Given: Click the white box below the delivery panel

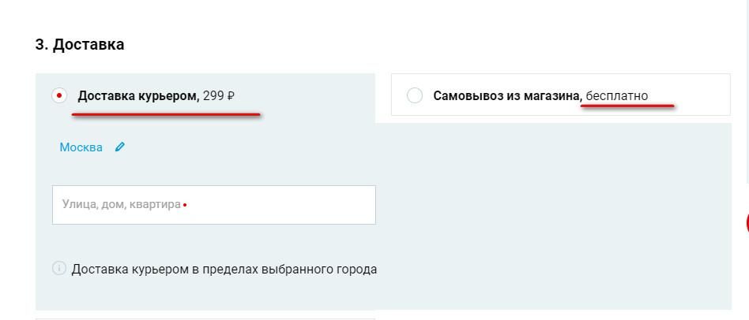Looking at the screenshot, I should (205, 318).
